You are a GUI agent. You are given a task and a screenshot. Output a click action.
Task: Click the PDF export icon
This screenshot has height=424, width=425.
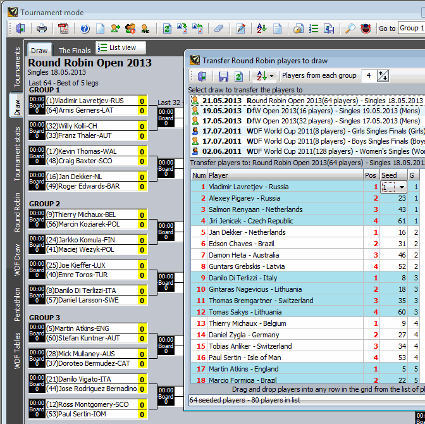[x=63, y=28]
